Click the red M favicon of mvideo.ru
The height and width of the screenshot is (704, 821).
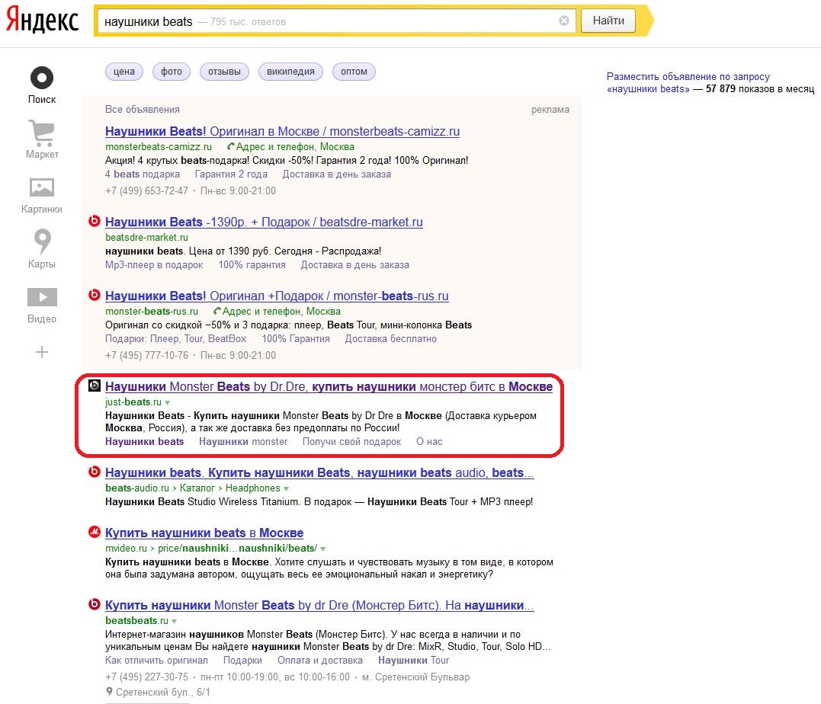pos(95,533)
